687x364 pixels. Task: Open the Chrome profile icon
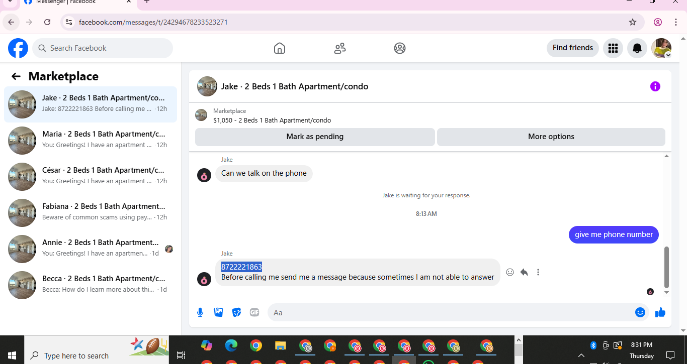click(658, 22)
